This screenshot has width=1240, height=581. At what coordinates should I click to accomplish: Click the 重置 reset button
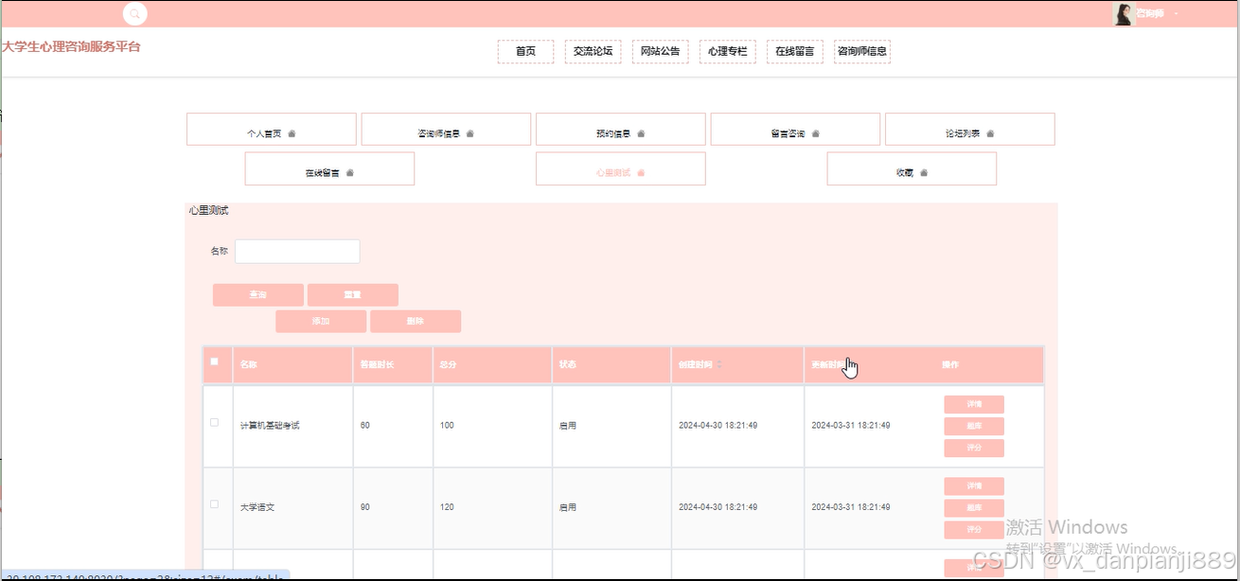point(352,294)
